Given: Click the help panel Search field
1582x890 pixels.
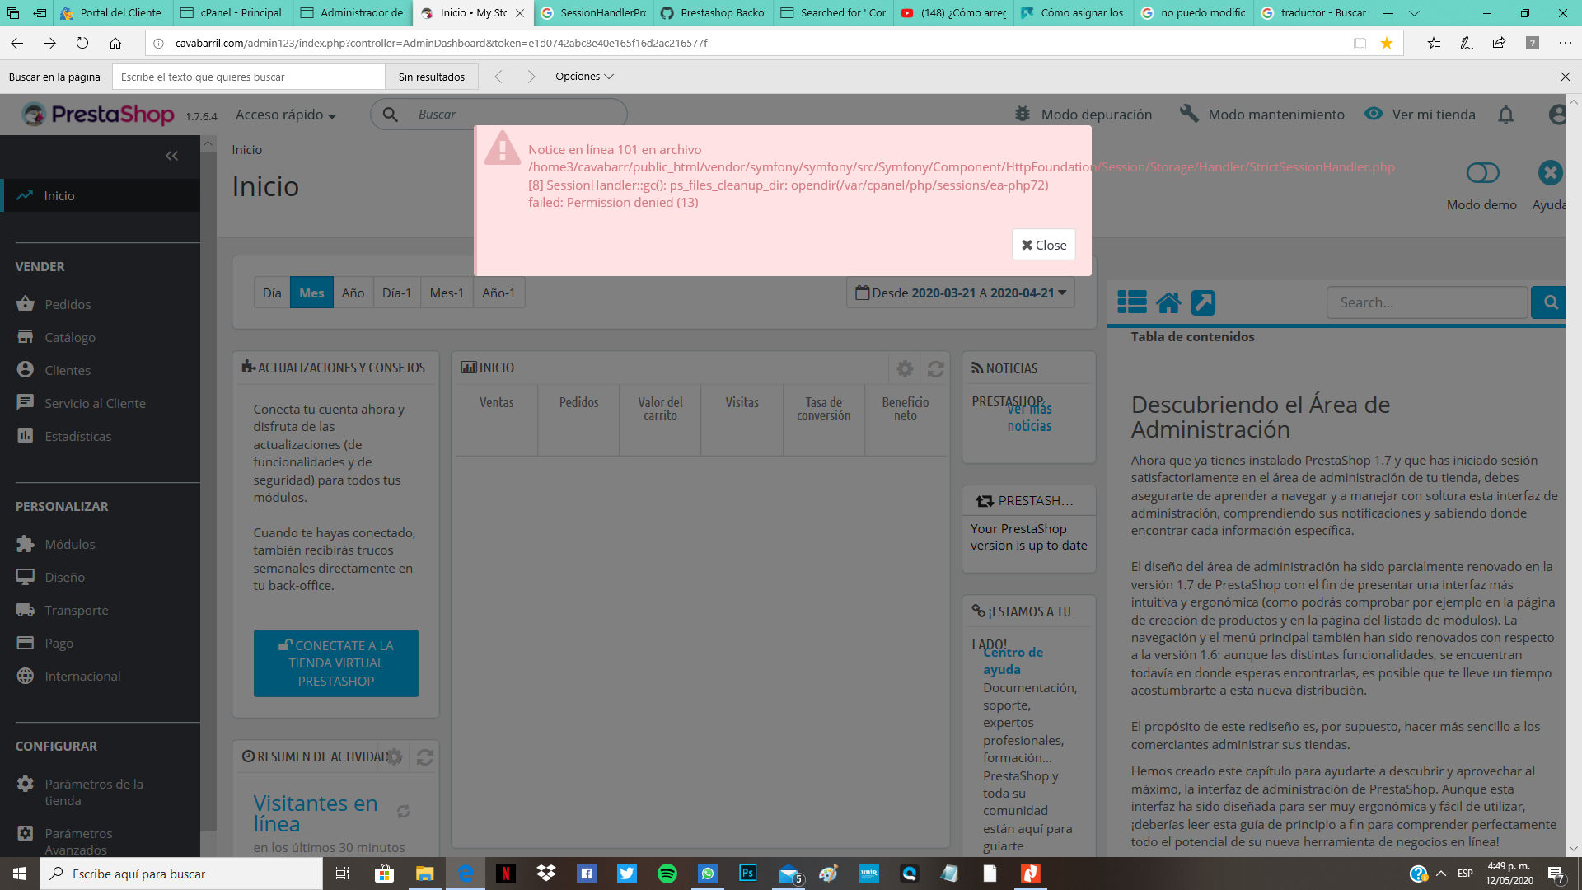Looking at the screenshot, I should 1426,302.
